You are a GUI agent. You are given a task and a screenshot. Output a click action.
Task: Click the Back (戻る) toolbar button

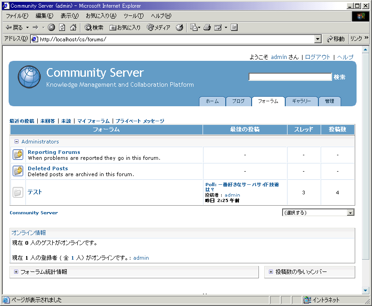tap(14, 28)
